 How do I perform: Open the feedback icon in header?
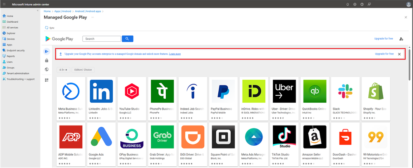pyautogui.click(x=369, y=5)
